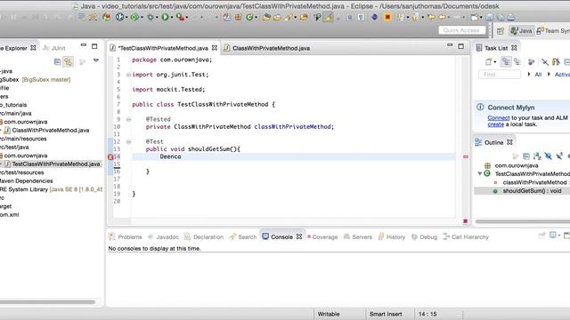Click the red error annotation in overview ruler
The width and height of the screenshot is (570, 320).
(465, 156)
